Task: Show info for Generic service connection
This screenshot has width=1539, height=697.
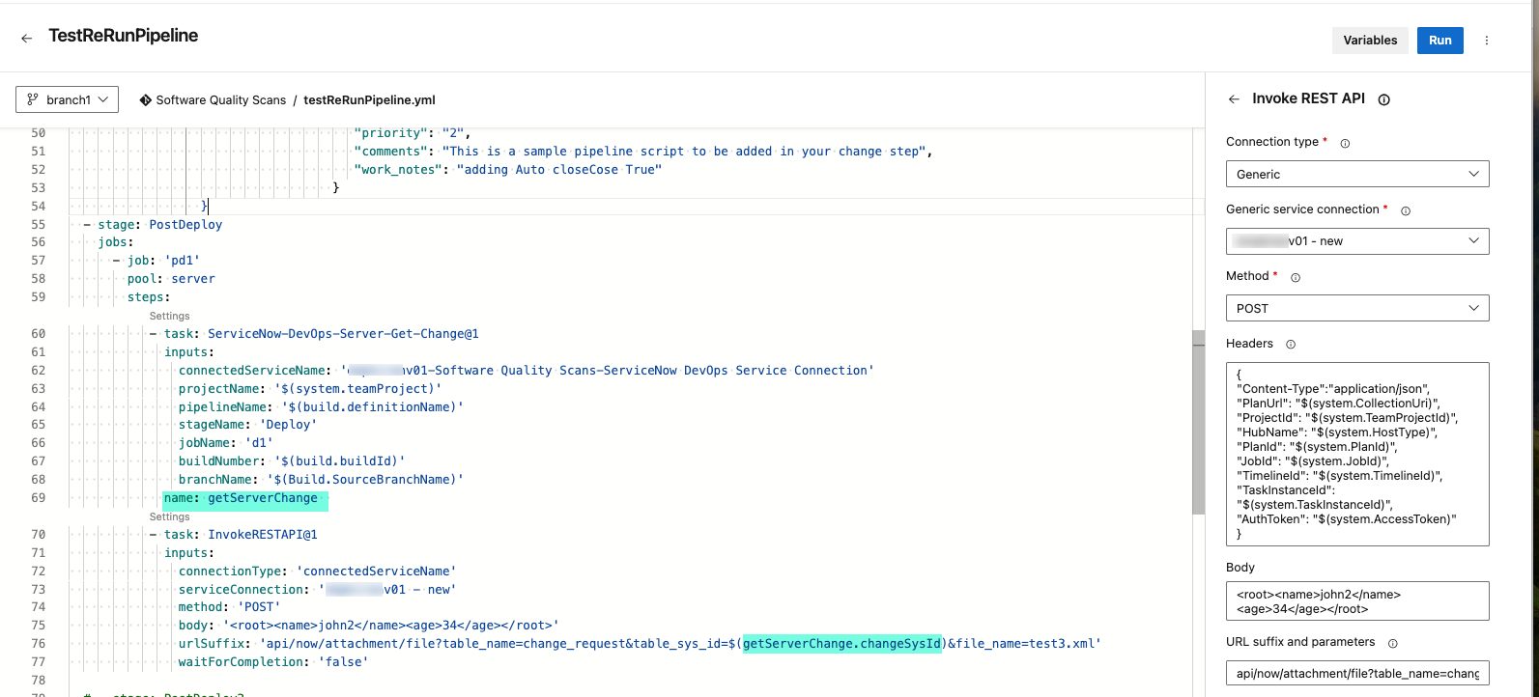Action: click(x=1406, y=210)
